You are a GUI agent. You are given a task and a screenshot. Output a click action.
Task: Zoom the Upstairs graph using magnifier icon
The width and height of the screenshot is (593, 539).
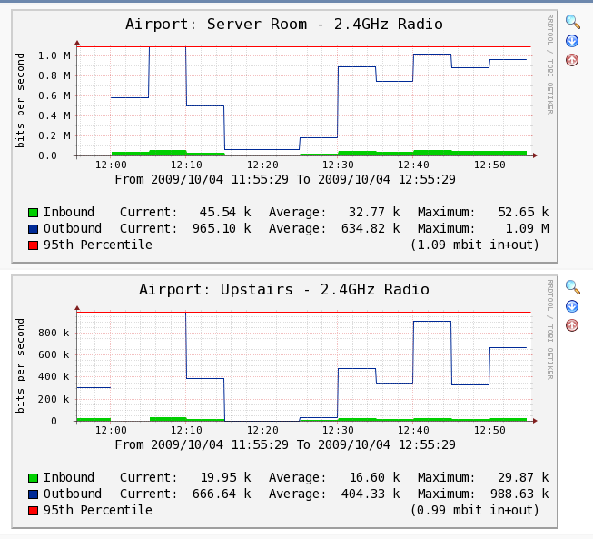[572, 286]
